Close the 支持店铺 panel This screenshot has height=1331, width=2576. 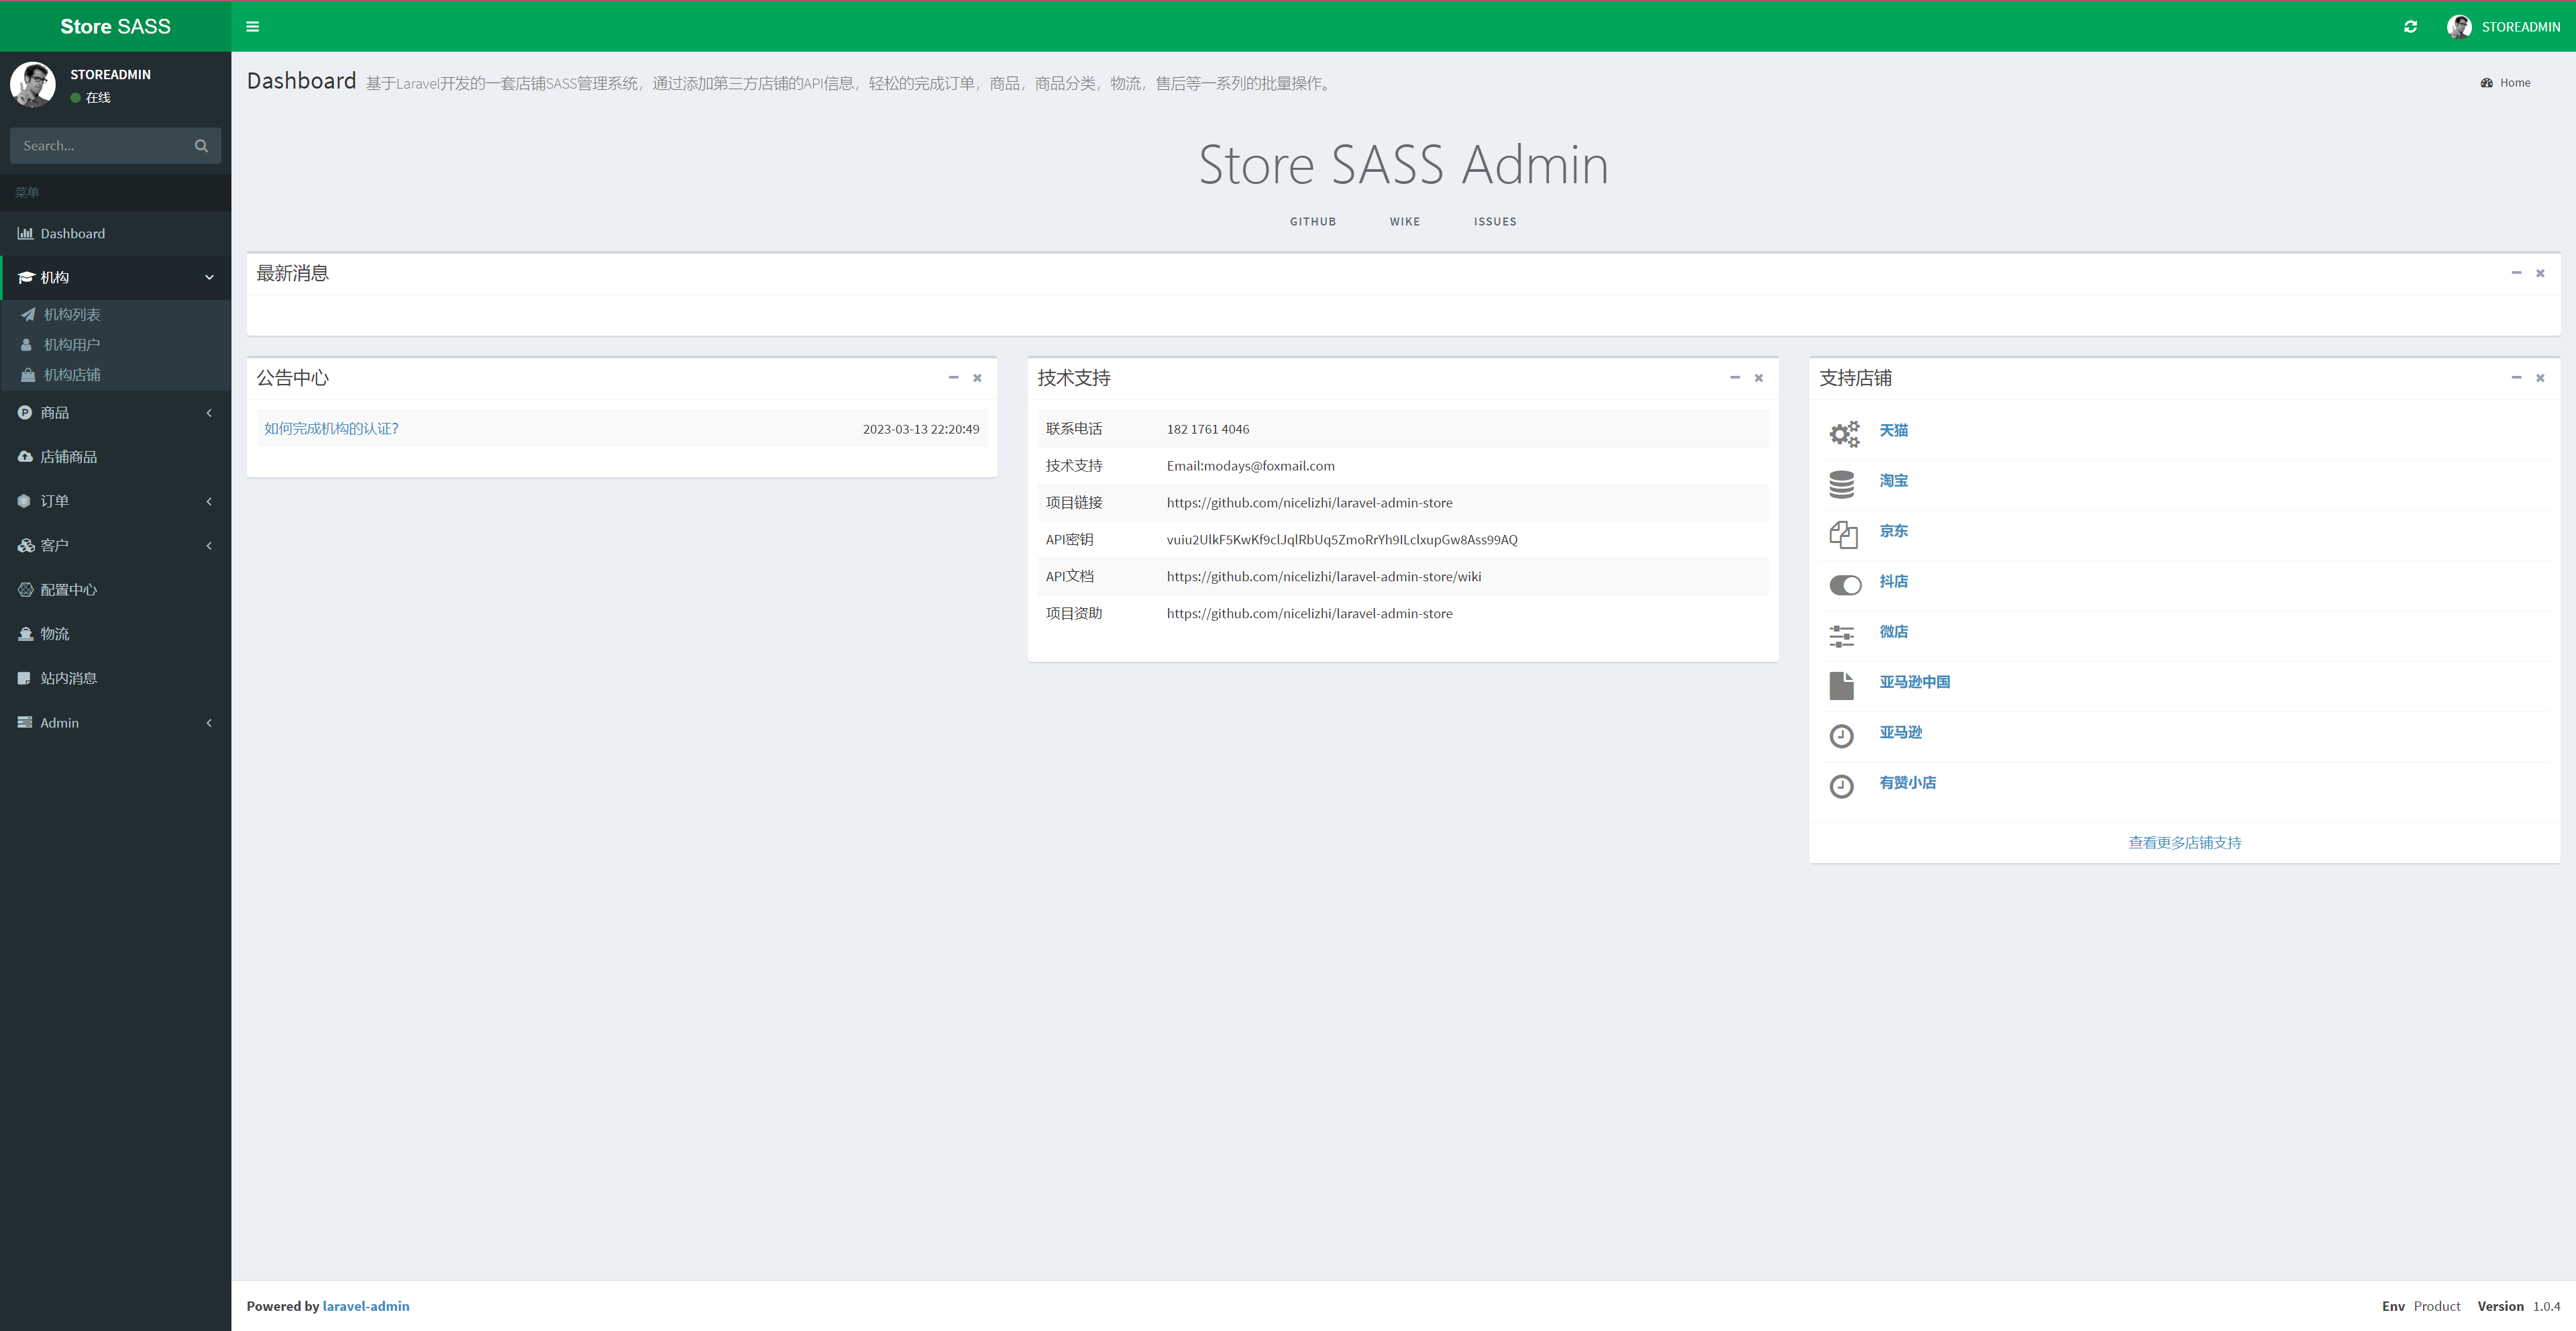(x=2540, y=377)
